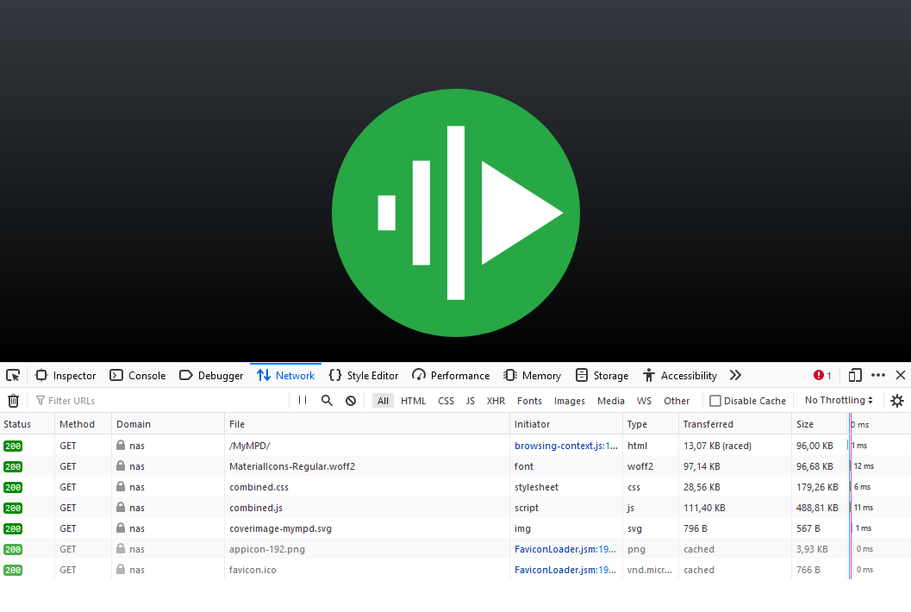Sort by Initiator column header

[x=566, y=424]
